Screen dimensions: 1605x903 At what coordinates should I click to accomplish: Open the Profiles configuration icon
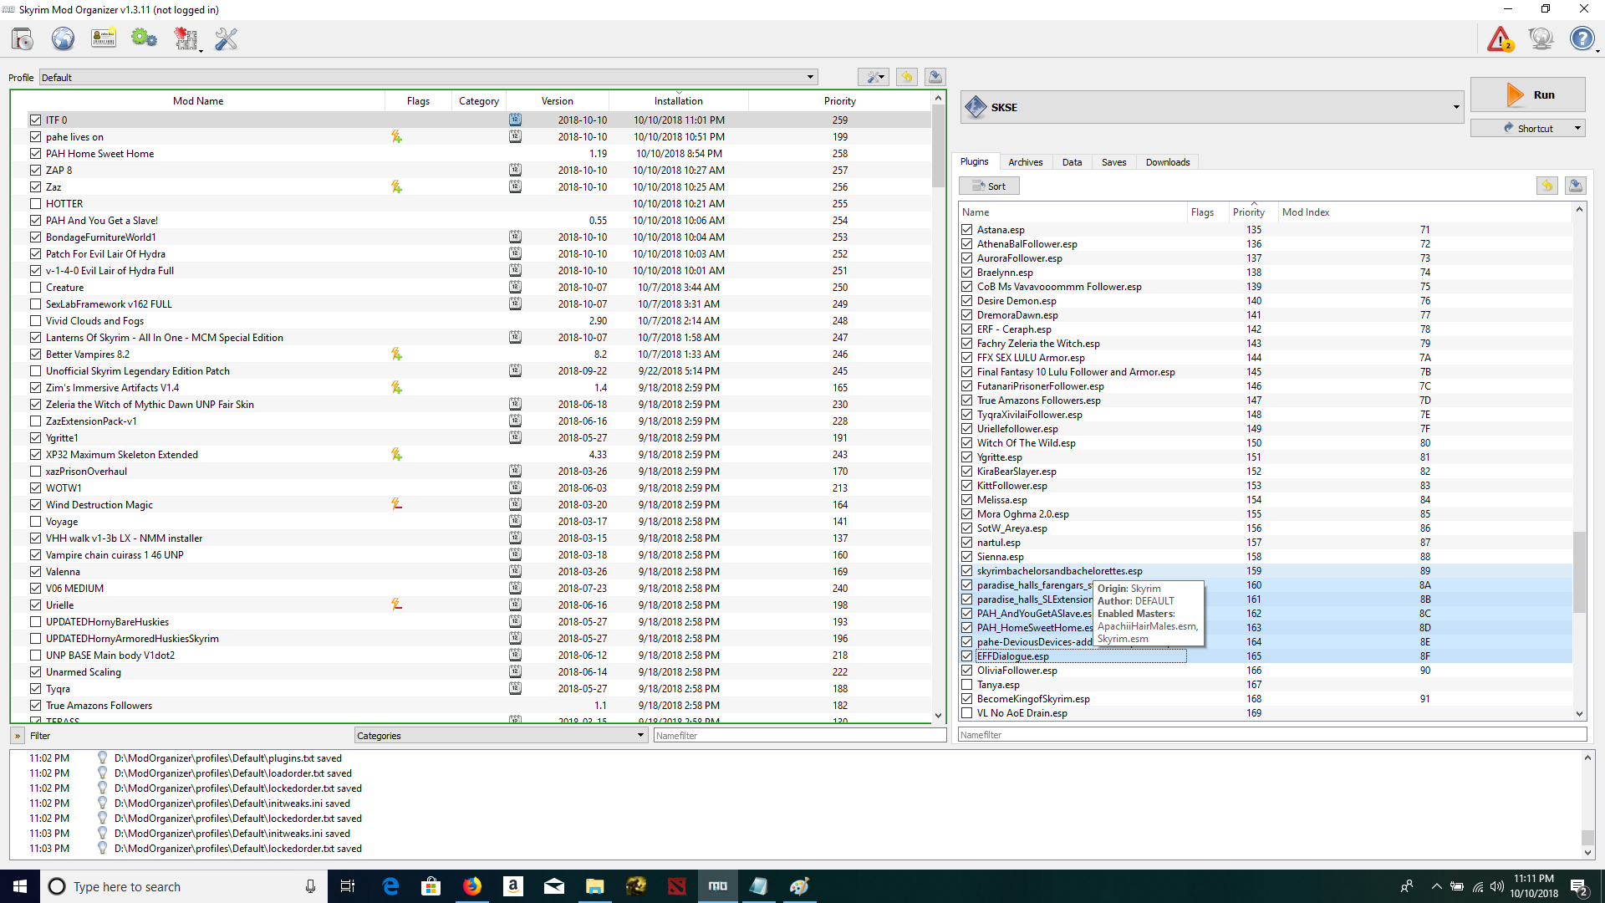tap(104, 38)
